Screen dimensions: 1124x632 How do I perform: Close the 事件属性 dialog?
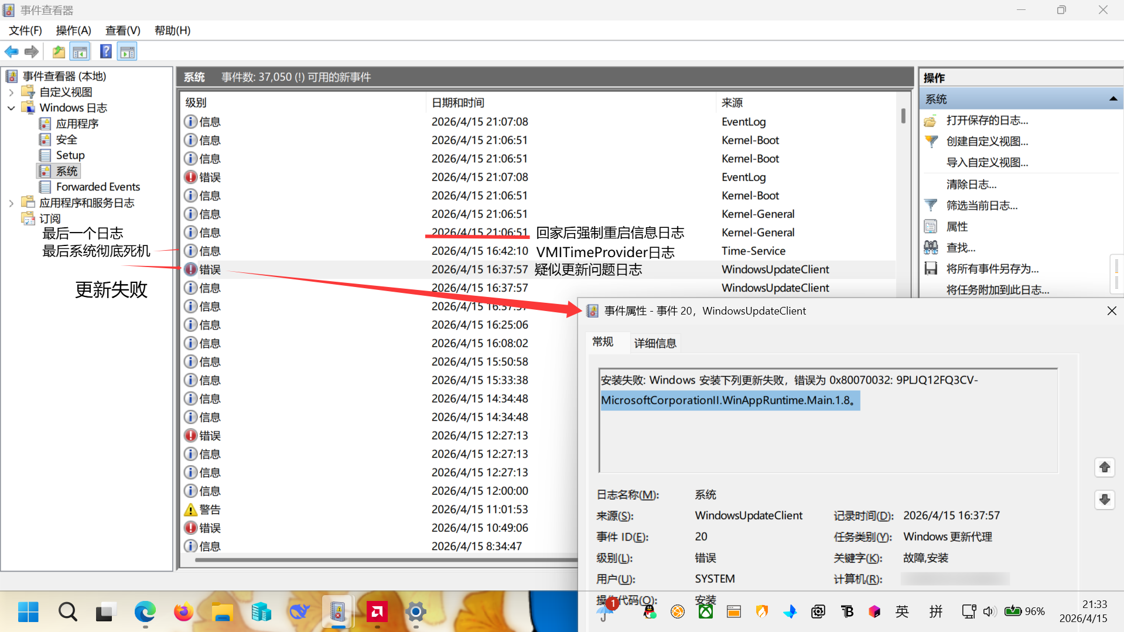(1112, 311)
